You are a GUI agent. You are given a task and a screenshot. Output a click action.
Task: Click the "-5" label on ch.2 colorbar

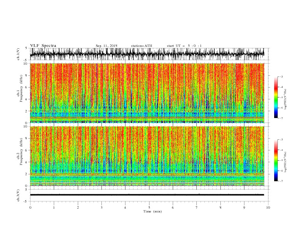pyautogui.click(x=281, y=160)
